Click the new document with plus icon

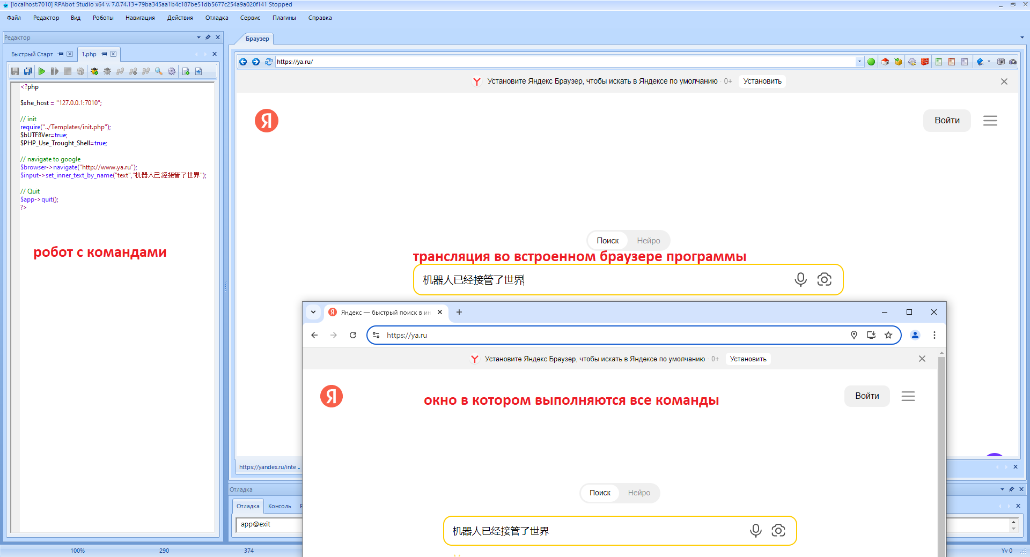pyautogui.click(x=186, y=71)
